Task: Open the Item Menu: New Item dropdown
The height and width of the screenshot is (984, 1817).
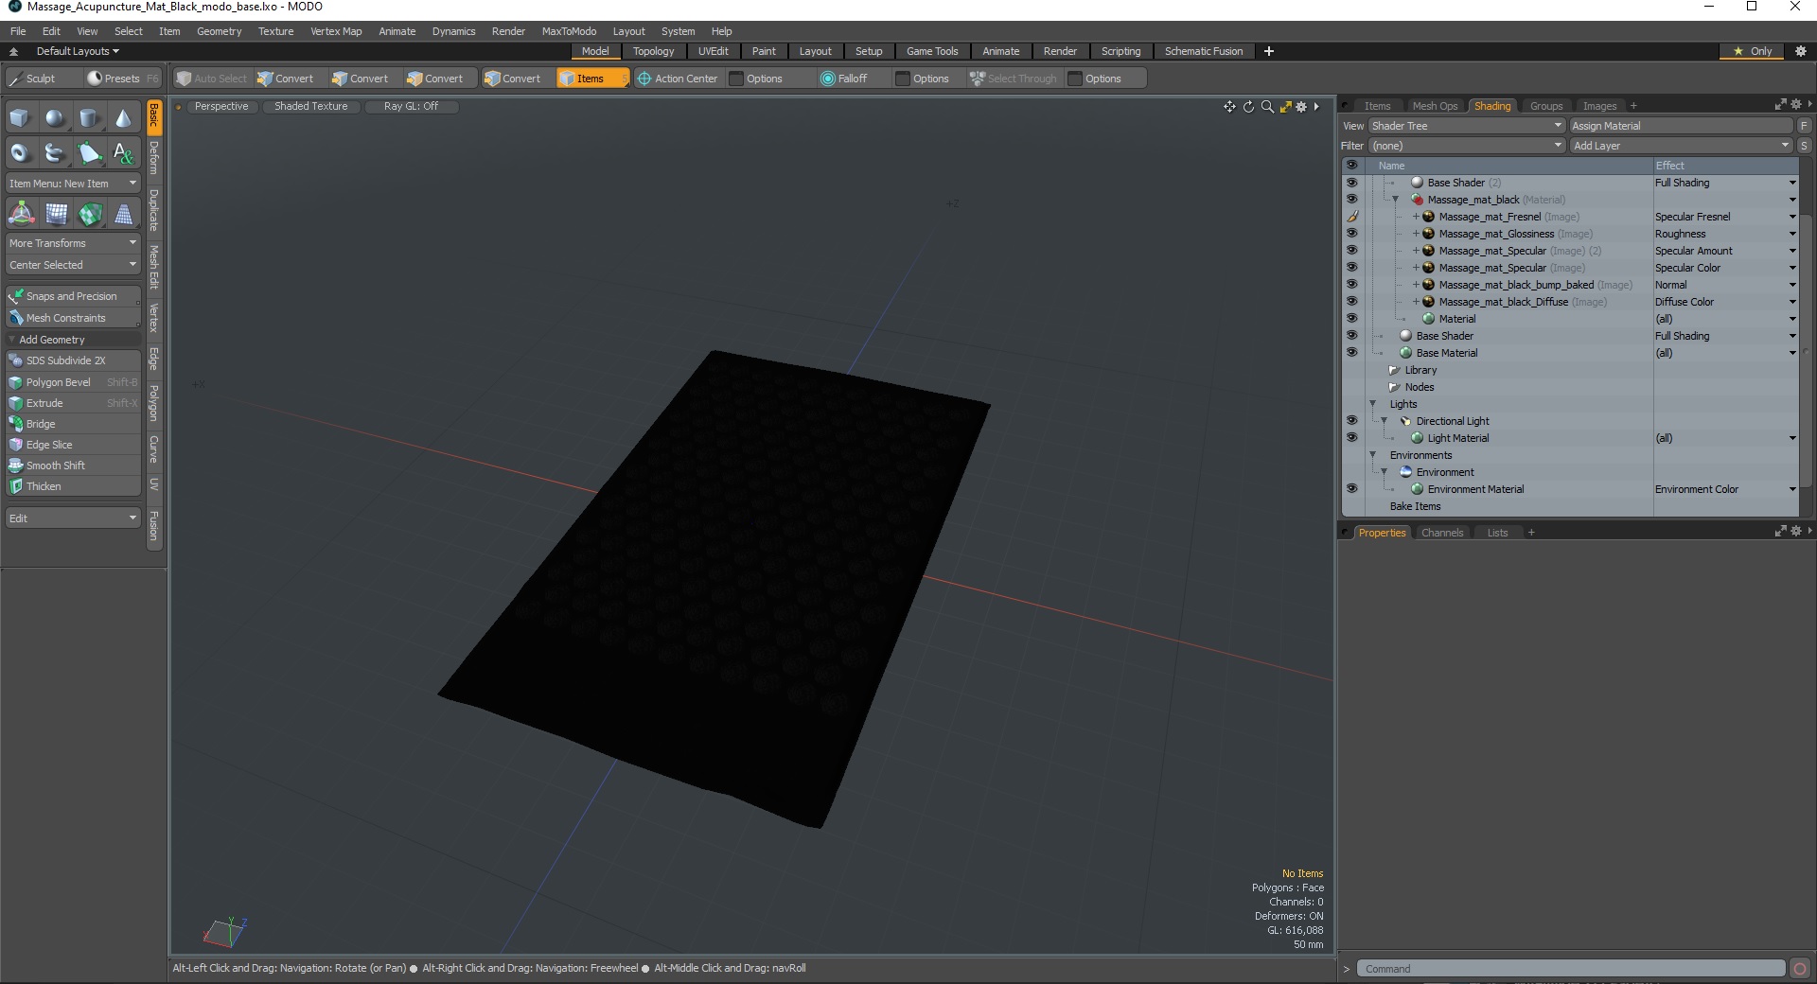Action: (73, 184)
